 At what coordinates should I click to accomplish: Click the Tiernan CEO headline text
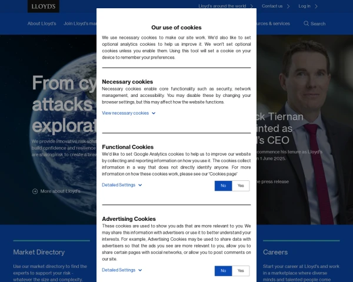pyautogui.click(x=280, y=129)
